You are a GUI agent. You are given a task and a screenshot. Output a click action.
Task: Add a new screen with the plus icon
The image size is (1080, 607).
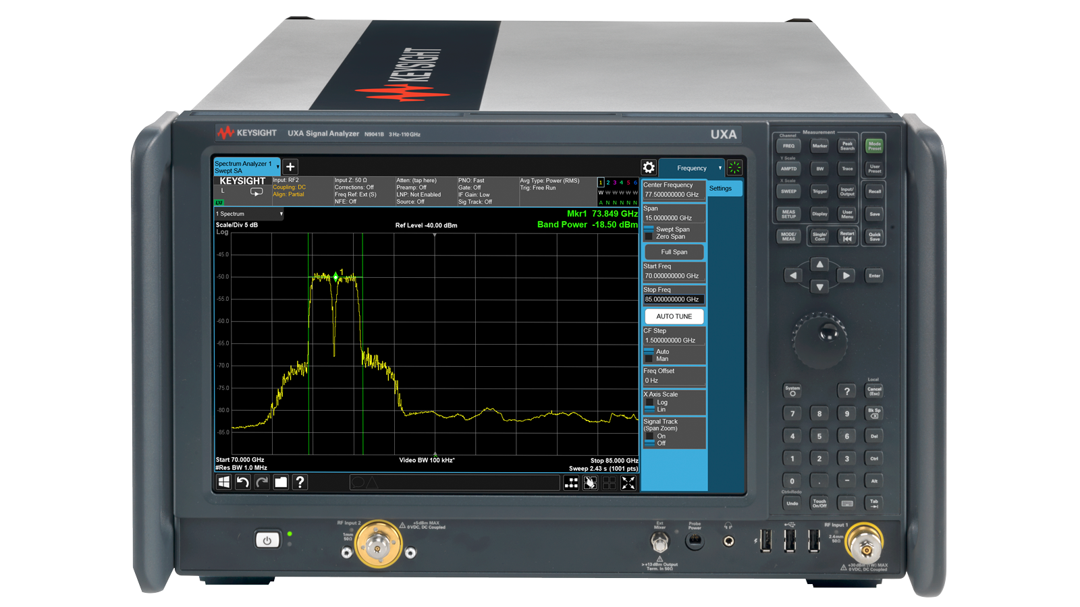pyautogui.click(x=290, y=167)
